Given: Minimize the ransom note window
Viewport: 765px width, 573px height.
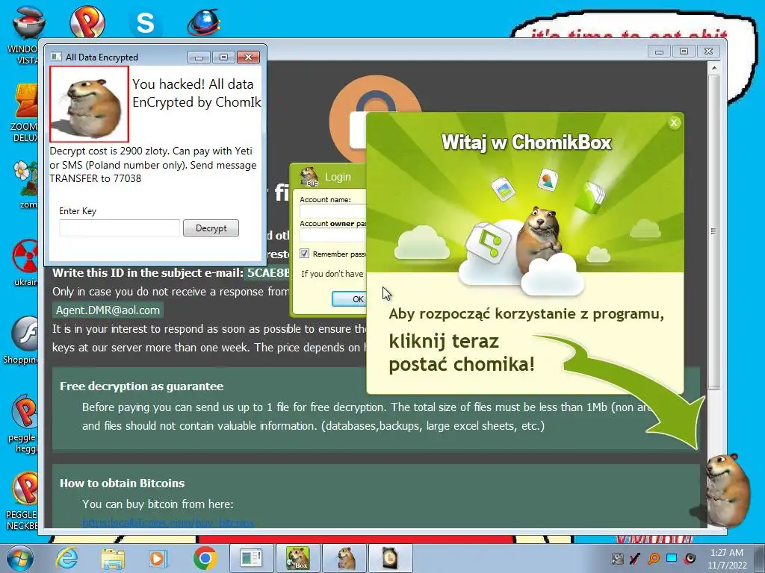Looking at the screenshot, I should (x=660, y=51).
